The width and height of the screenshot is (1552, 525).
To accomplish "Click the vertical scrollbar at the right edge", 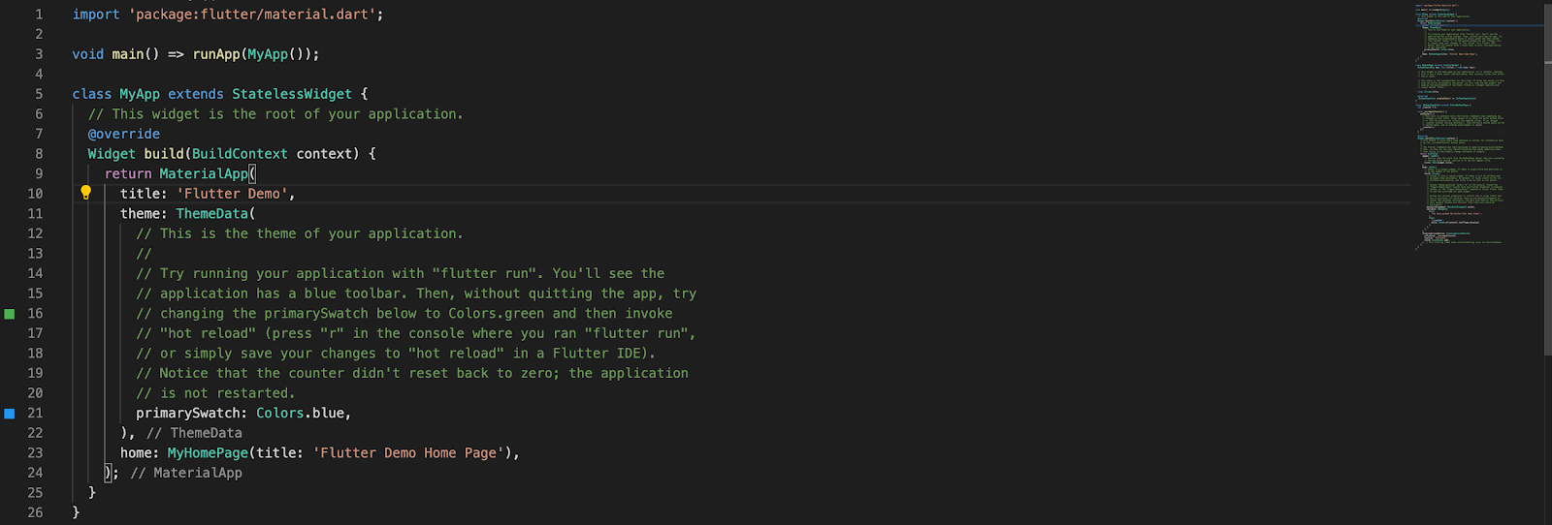I will [1547, 262].
